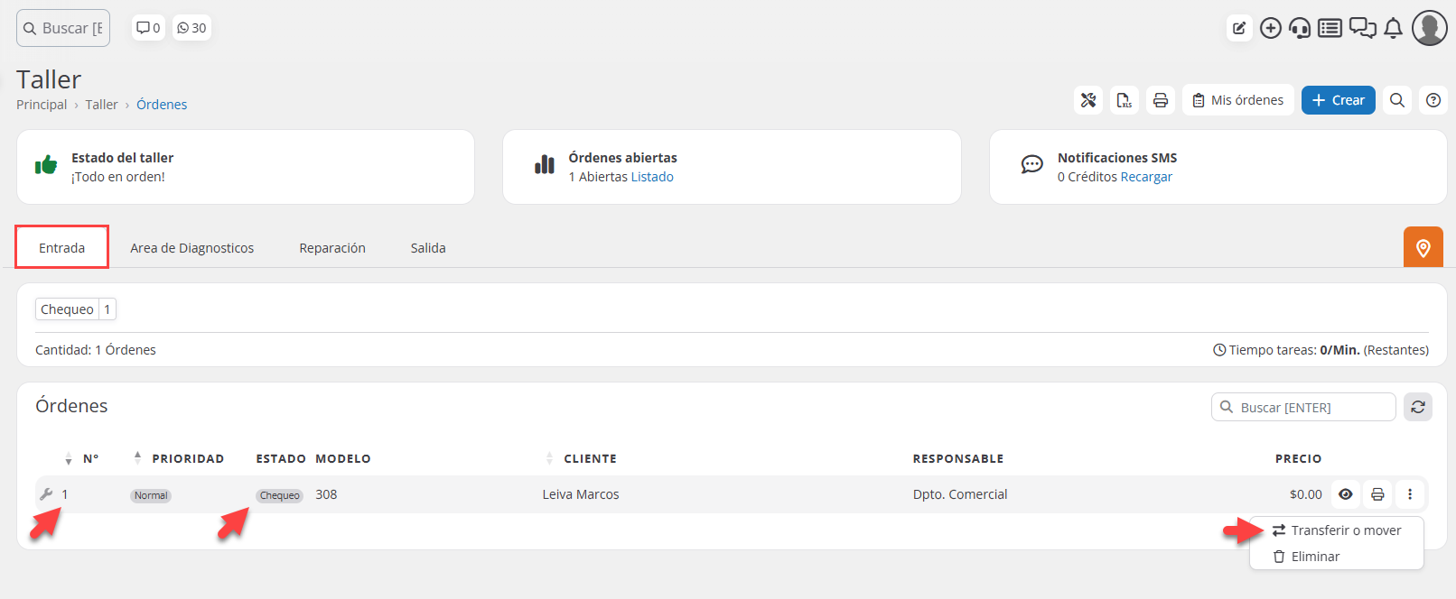Toggle the Chequeo status filter
Image resolution: width=1456 pixels, height=599 pixels.
76,309
